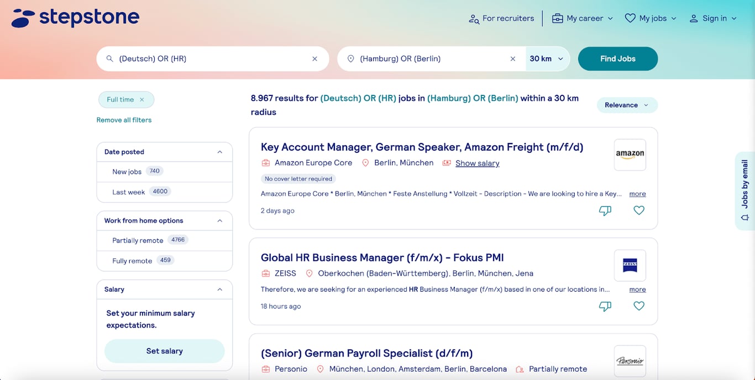Viewport: 755px width, 380px height.
Task: Mark the ZEISS job as not interesting
Action: point(605,306)
